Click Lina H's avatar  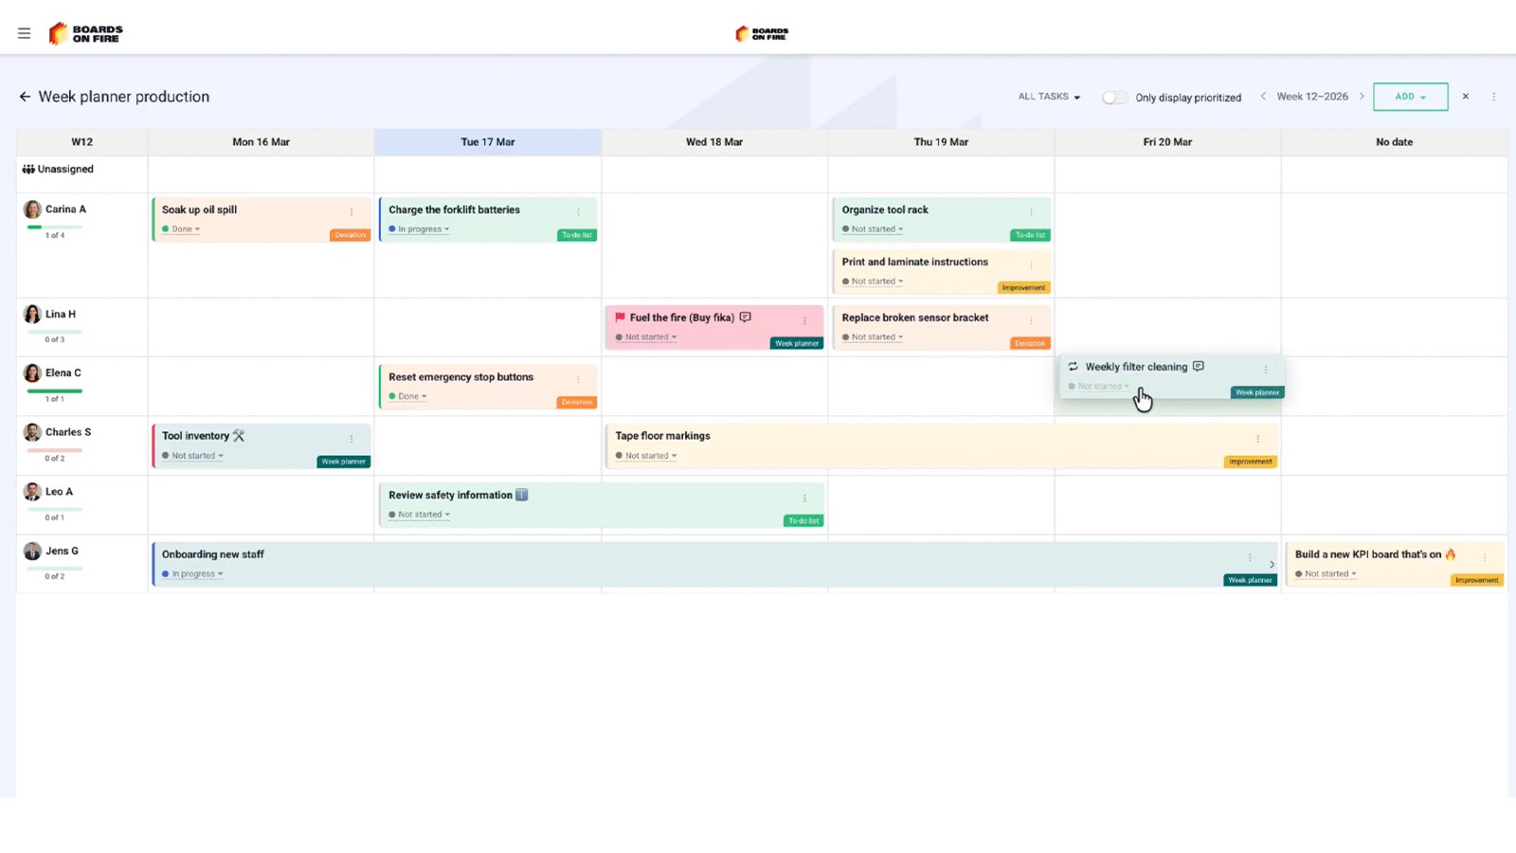32,315
